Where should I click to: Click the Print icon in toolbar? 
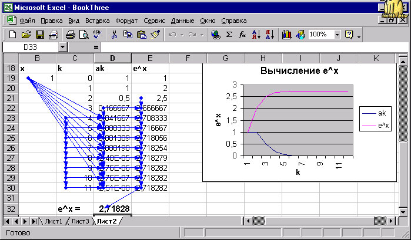(70, 35)
